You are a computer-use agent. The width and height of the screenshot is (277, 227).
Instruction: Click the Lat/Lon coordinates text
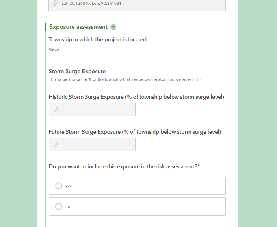91,4
